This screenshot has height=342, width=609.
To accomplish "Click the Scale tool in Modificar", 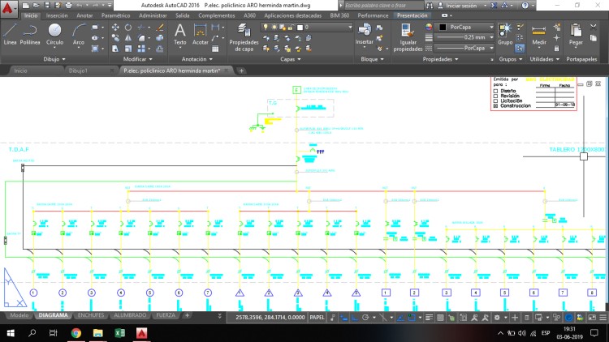I will (128, 49).
